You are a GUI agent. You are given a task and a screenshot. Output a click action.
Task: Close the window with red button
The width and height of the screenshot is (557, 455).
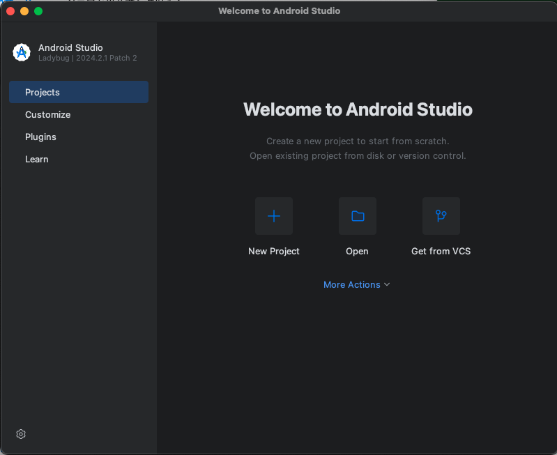[x=10, y=11]
